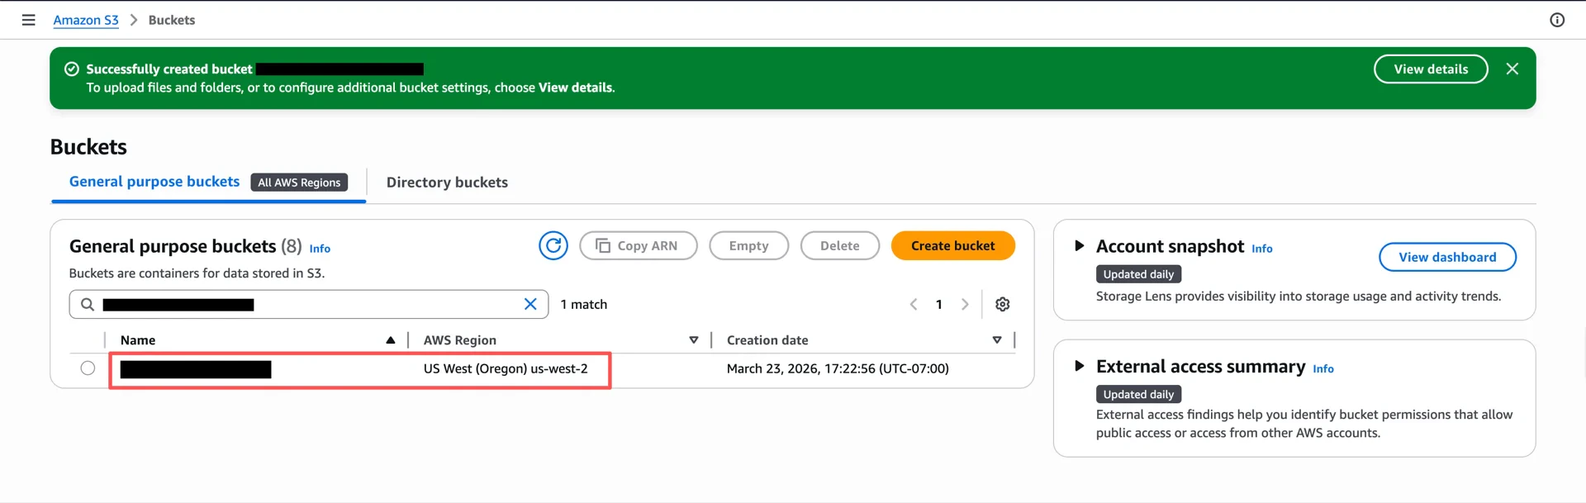The height and width of the screenshot is (503, 1586).
Task: Open Info link beside External access summary
Action: point(1323,369)
